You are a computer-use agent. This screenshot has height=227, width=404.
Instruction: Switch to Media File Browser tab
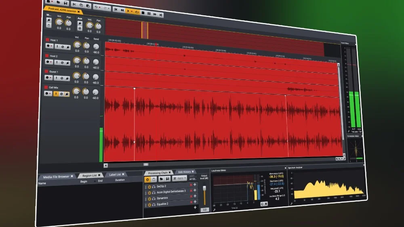57,177
